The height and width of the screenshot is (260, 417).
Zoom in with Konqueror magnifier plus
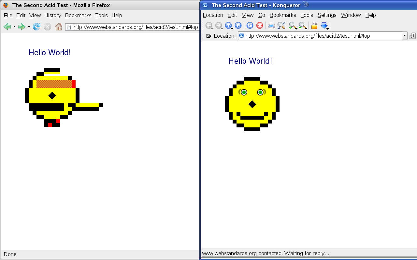click(293, 25)
